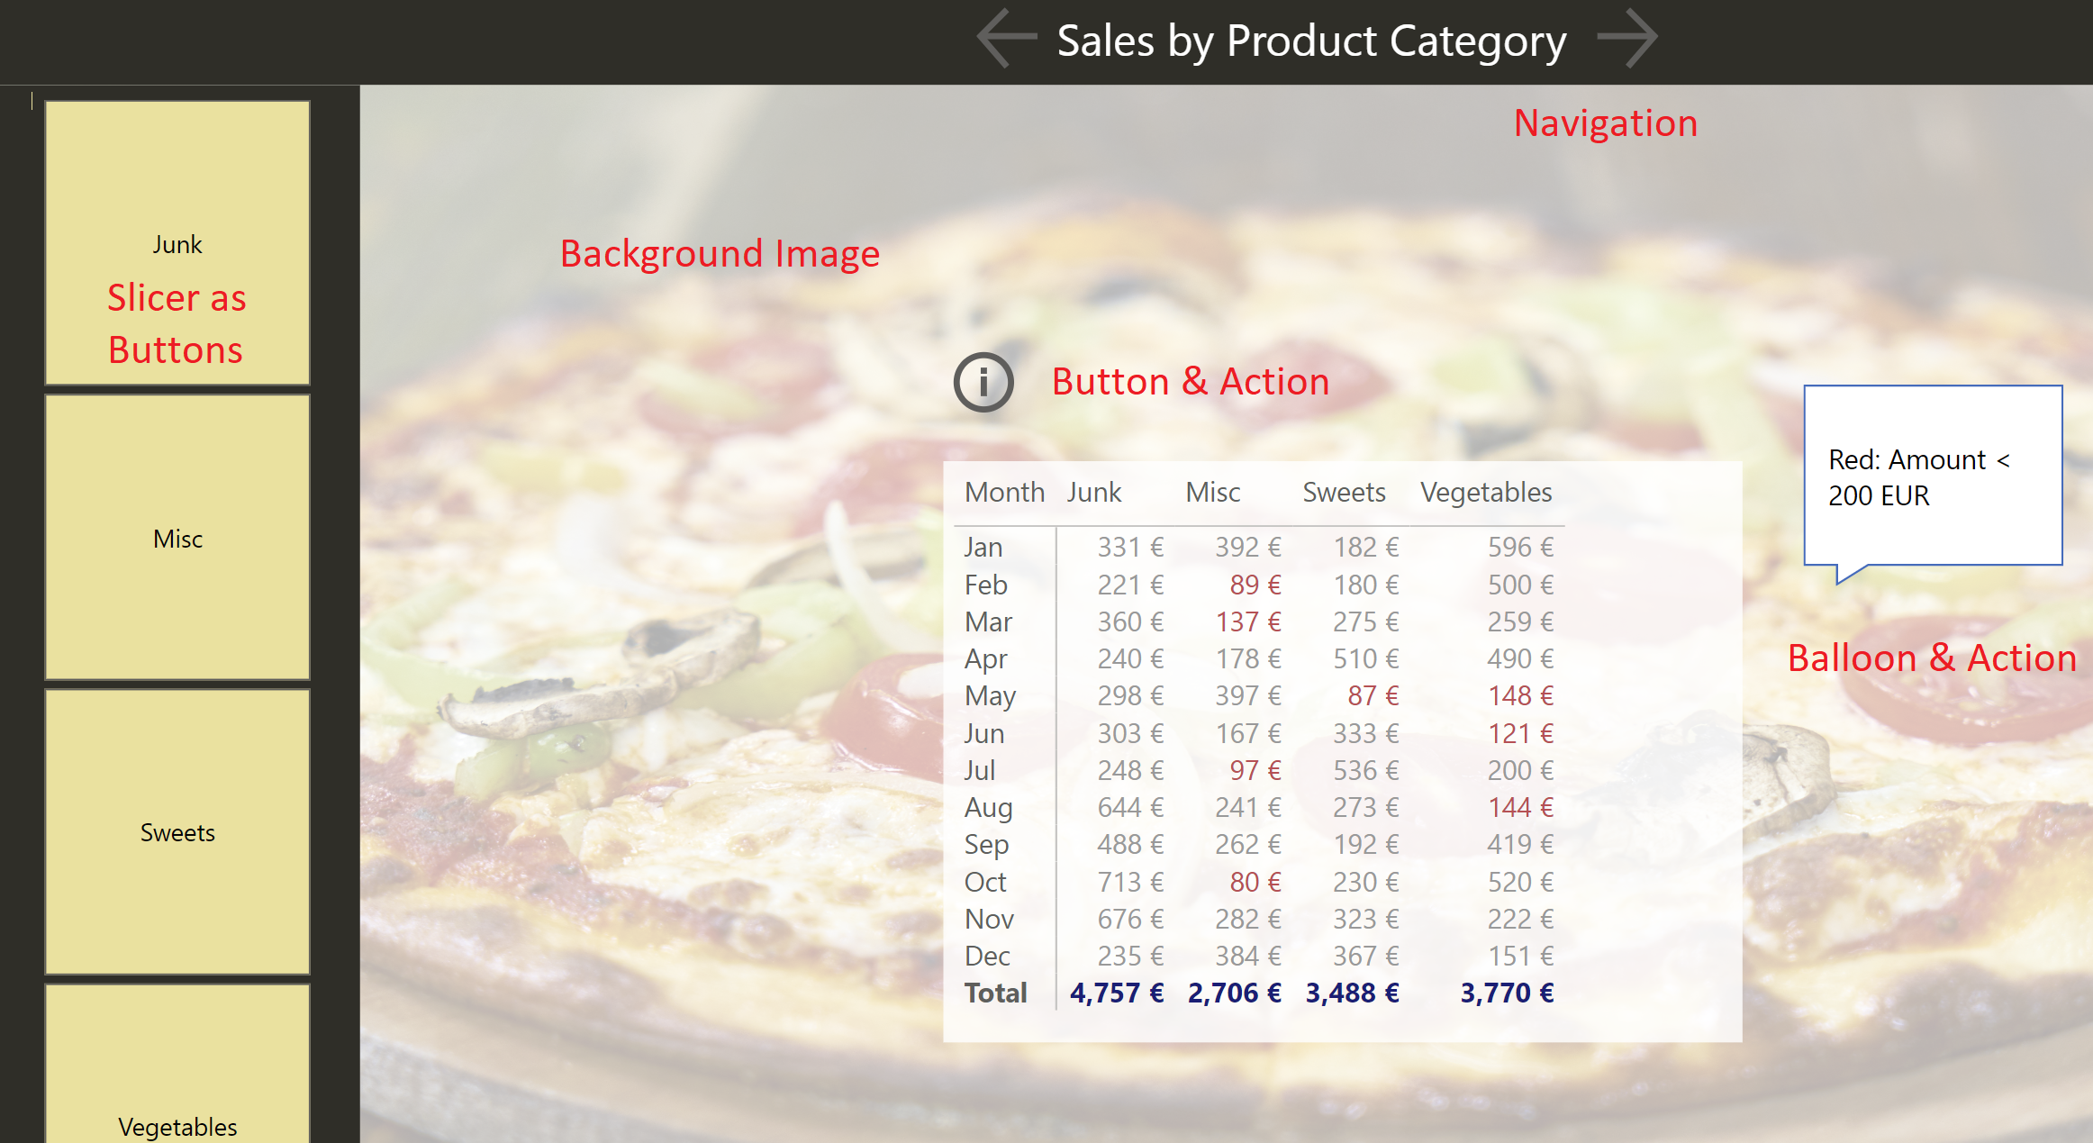Click the Misc column header
This screenshot has width=2093, height=1143.
click(1212, 493)
